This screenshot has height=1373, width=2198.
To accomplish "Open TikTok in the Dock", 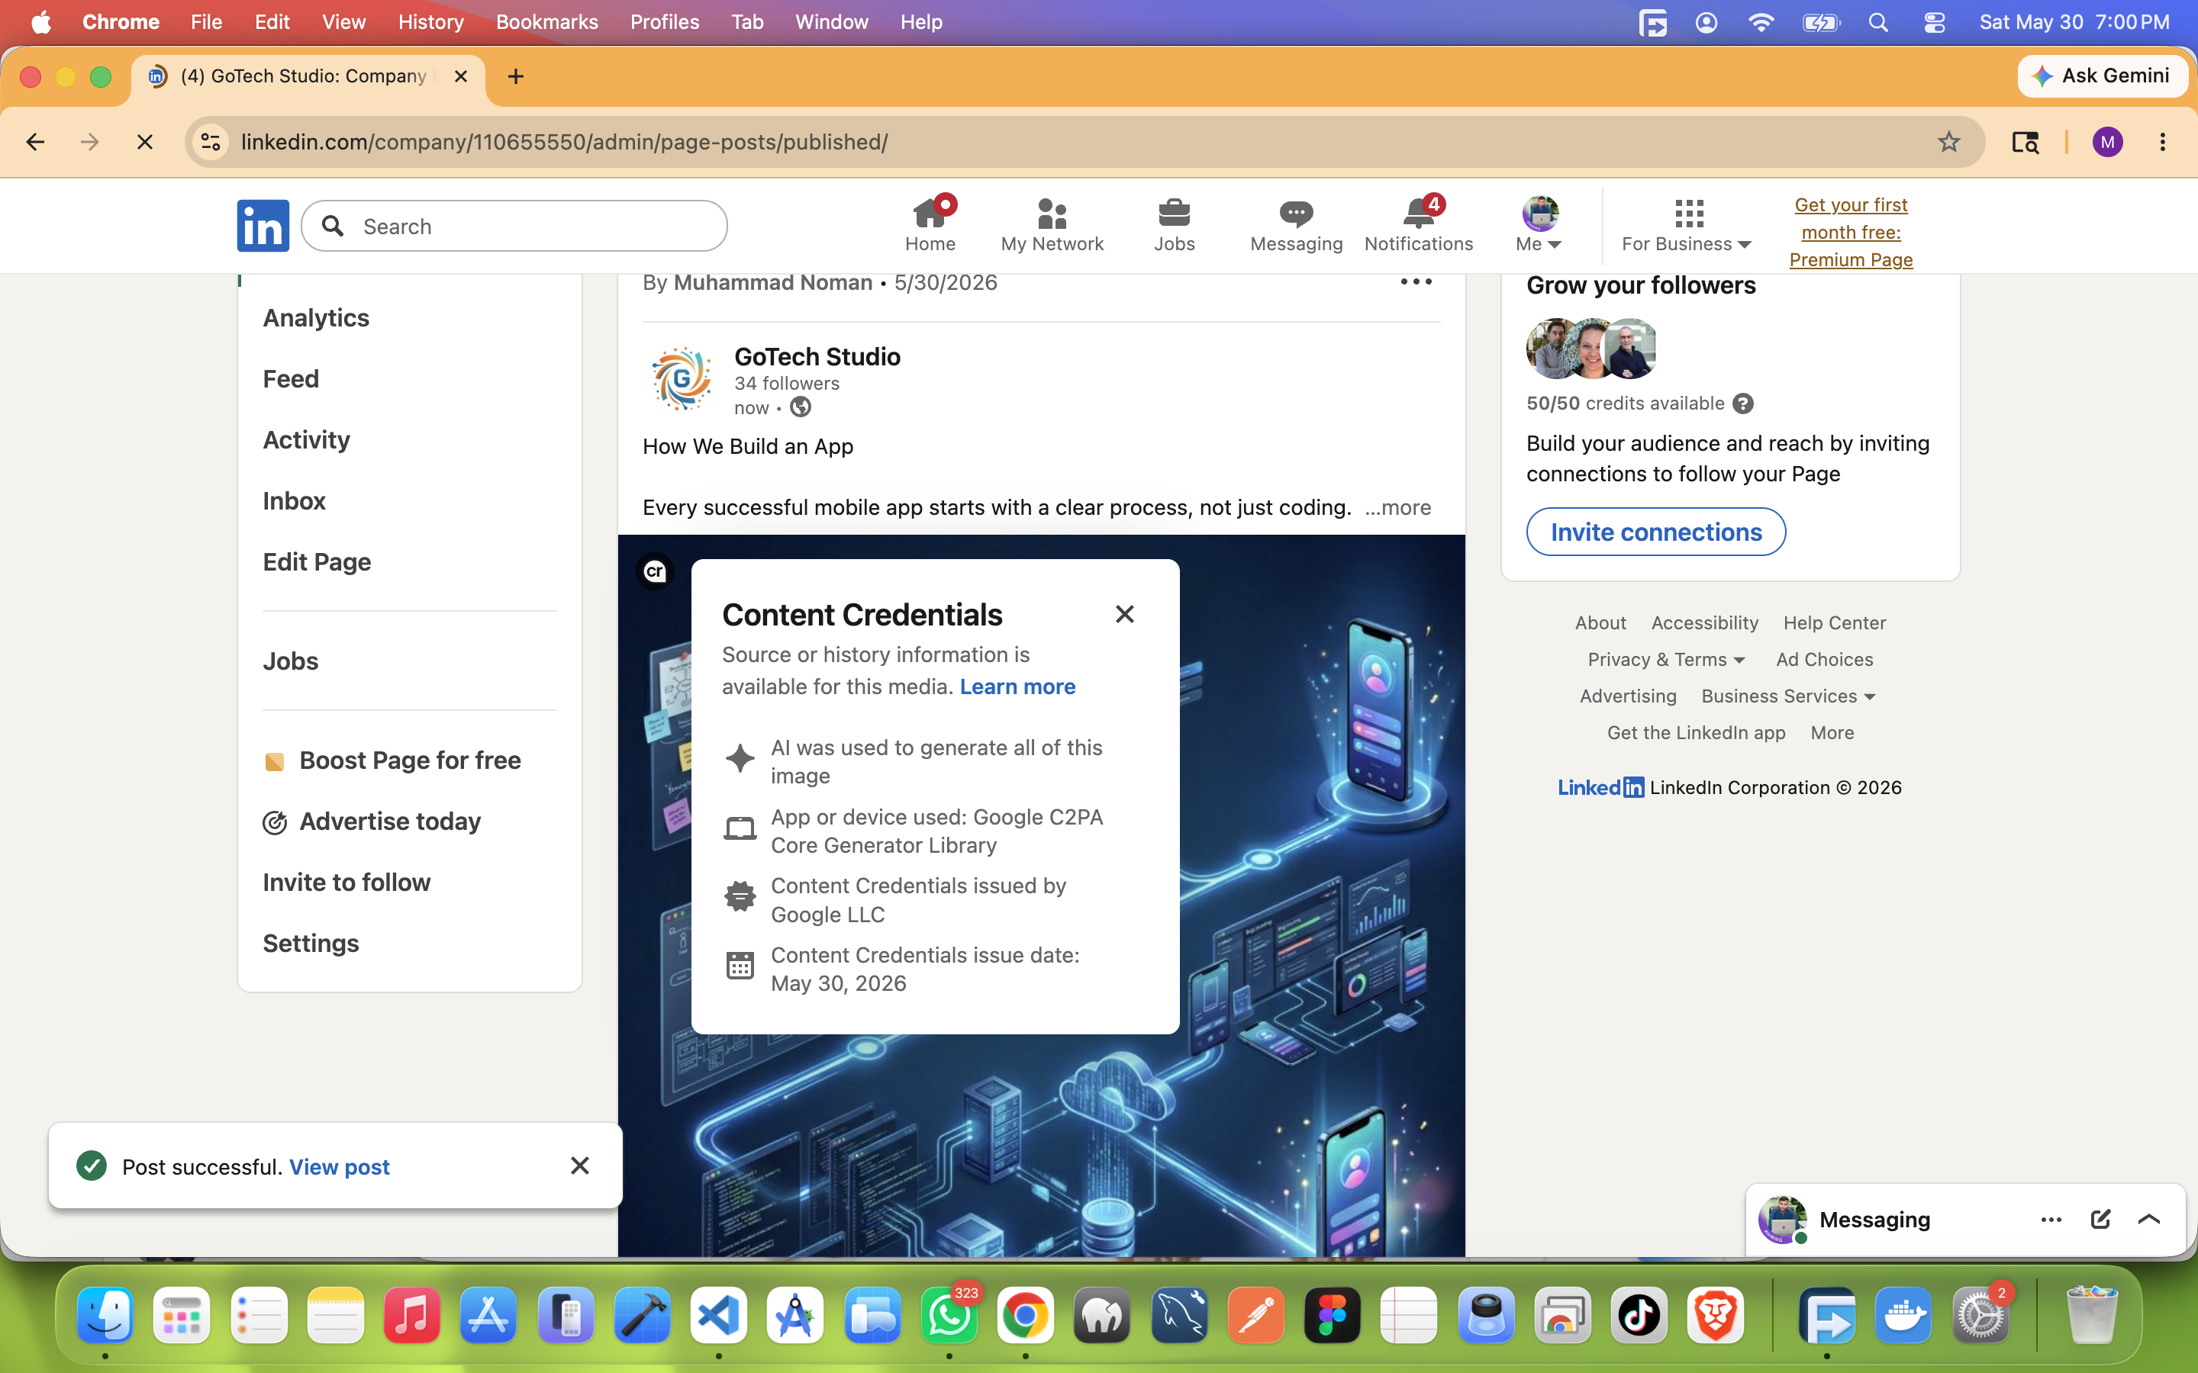I will click(x=1639, y=1315).
